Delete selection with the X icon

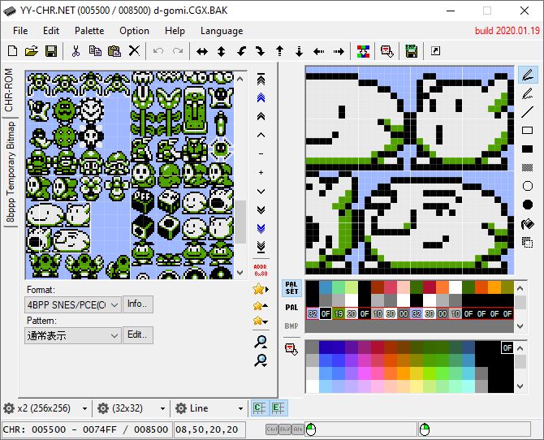[x=134, y=51]
